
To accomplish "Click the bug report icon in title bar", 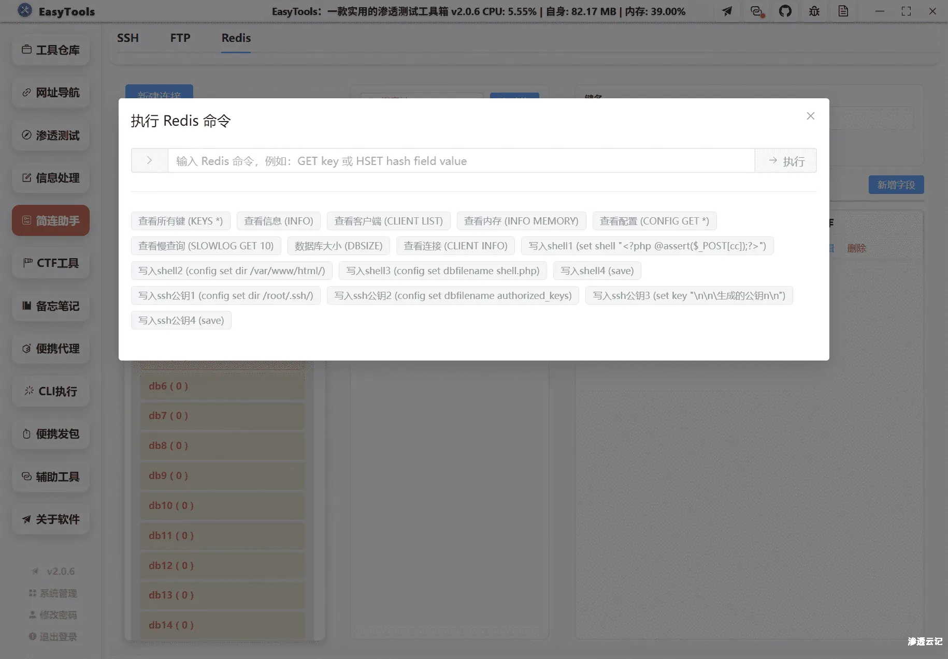I will (x=814, y=11).
